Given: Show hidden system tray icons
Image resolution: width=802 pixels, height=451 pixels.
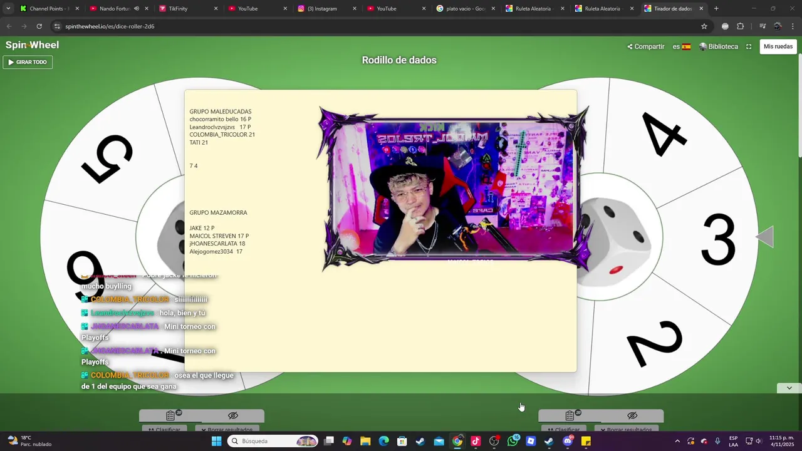Looking at the screenshot, I should (677, 441).
